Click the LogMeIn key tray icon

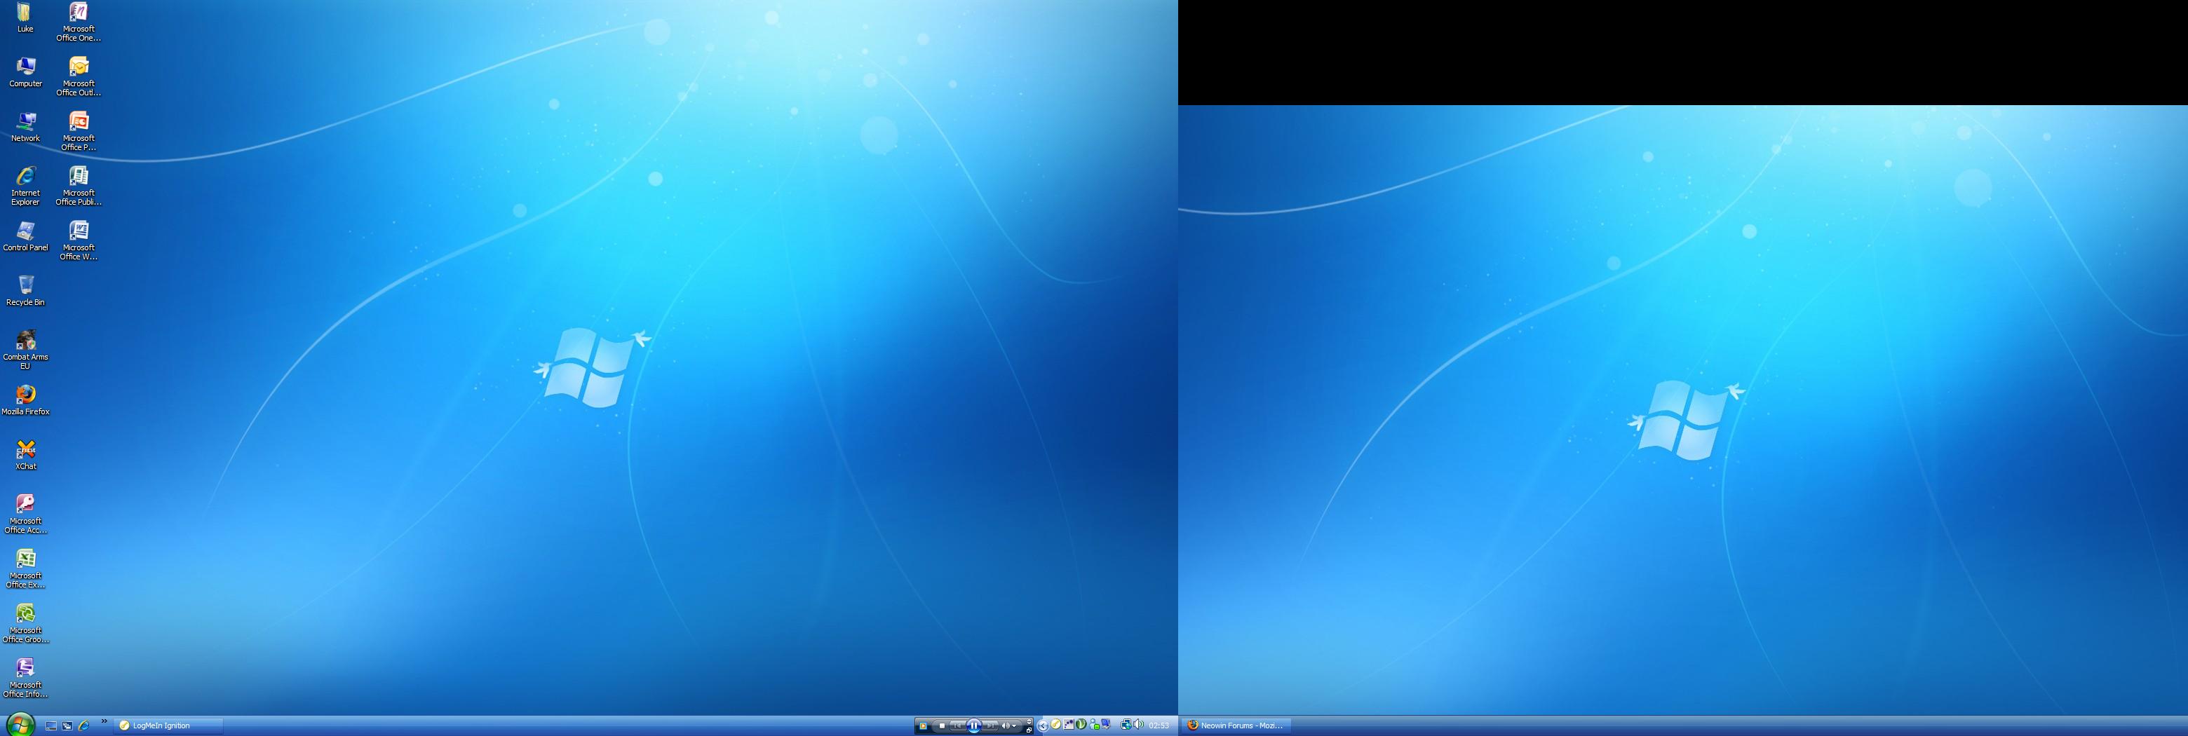tap(1055, 725)
